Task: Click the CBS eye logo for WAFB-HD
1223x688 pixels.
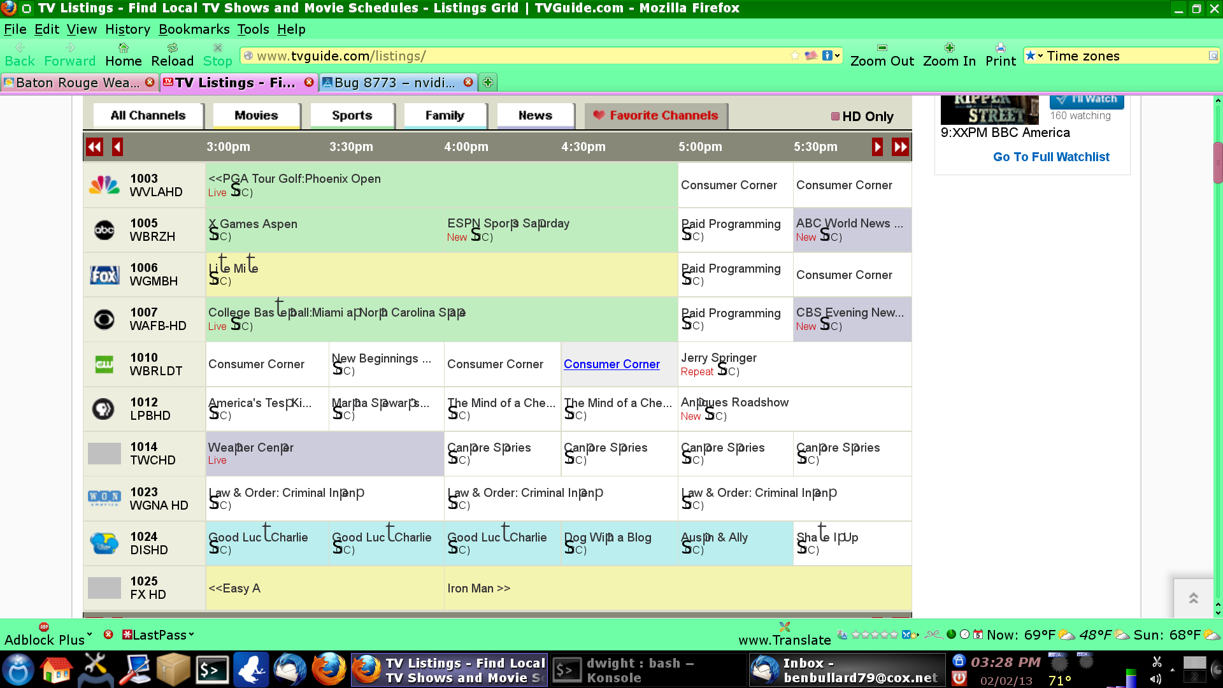Action: [104, 319]
